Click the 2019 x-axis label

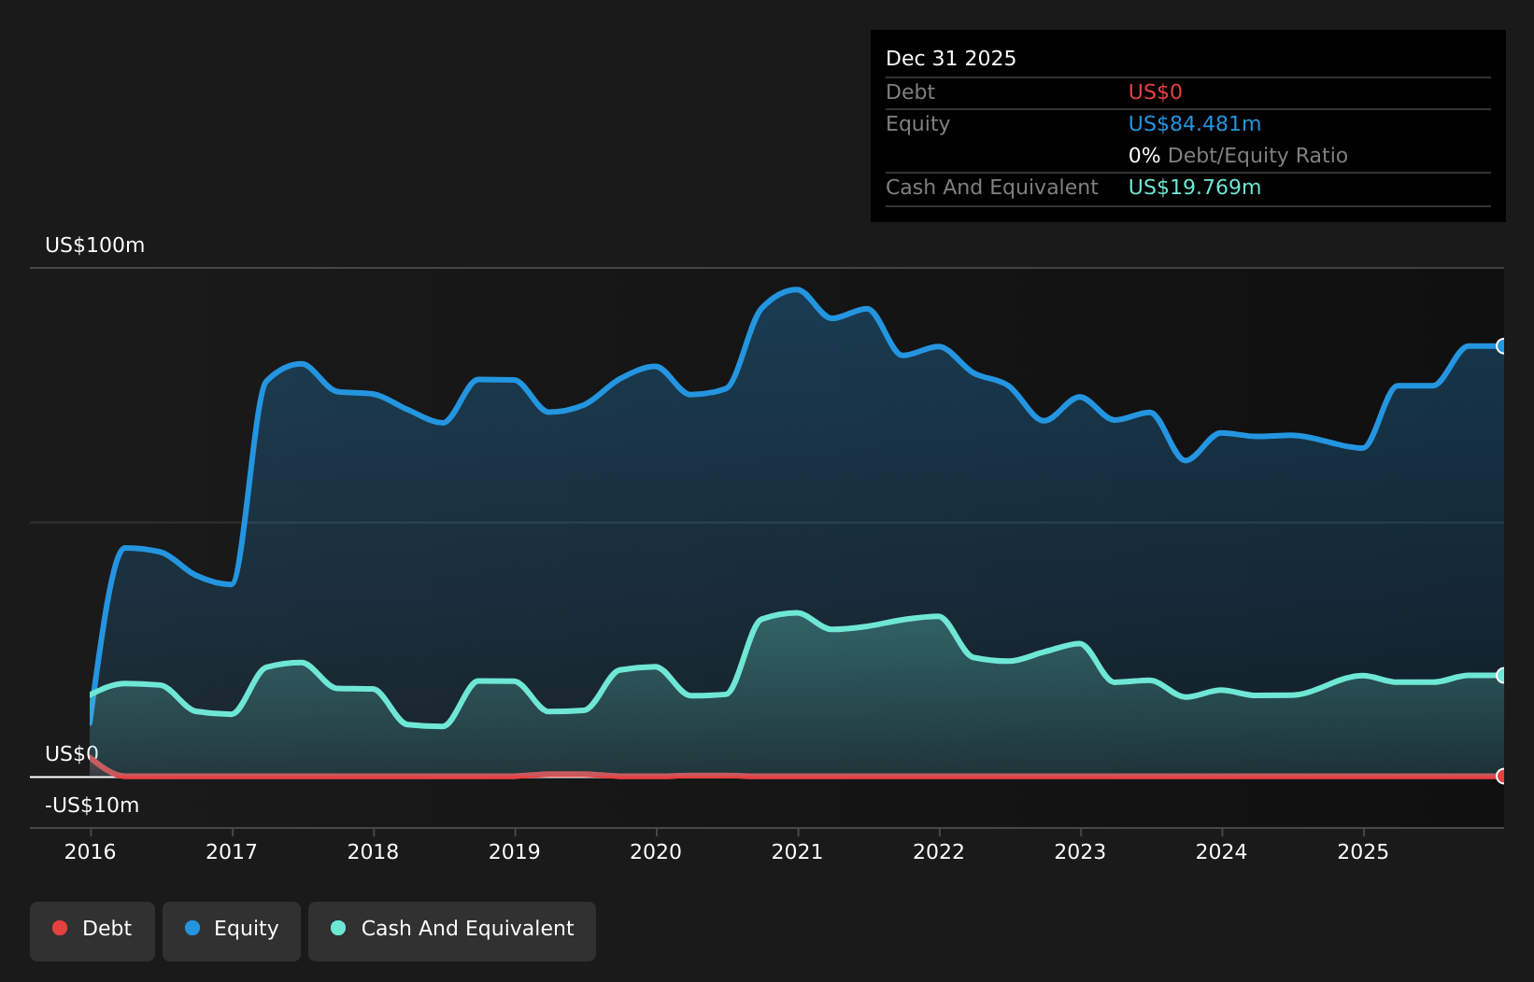coord(515,851)
